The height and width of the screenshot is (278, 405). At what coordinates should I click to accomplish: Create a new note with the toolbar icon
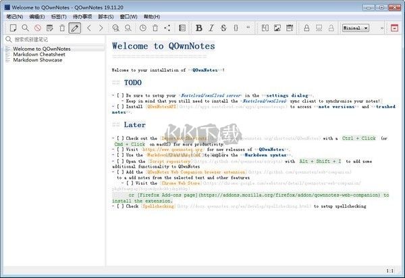13,28
